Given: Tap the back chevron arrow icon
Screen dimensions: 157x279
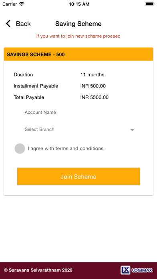Looking at the screenshot, I should 8,24.
